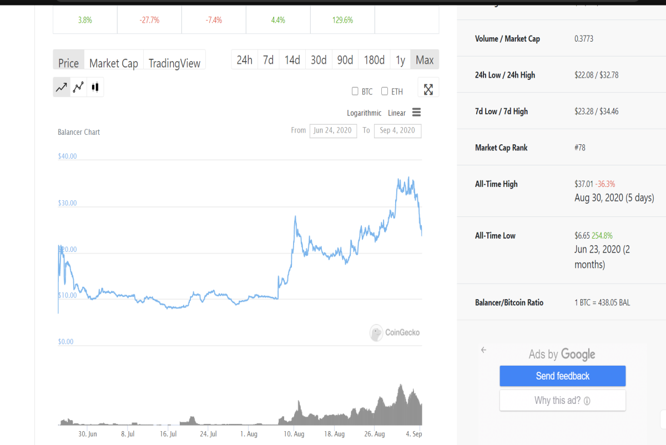The image size is (666, 445).
Task: Click the back arrow in the ad box
Action: (x=483, y=350)
